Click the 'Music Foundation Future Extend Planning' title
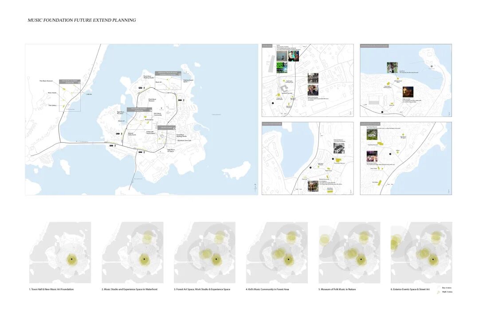This screenshot has width=479, height=319. (82, 20)
